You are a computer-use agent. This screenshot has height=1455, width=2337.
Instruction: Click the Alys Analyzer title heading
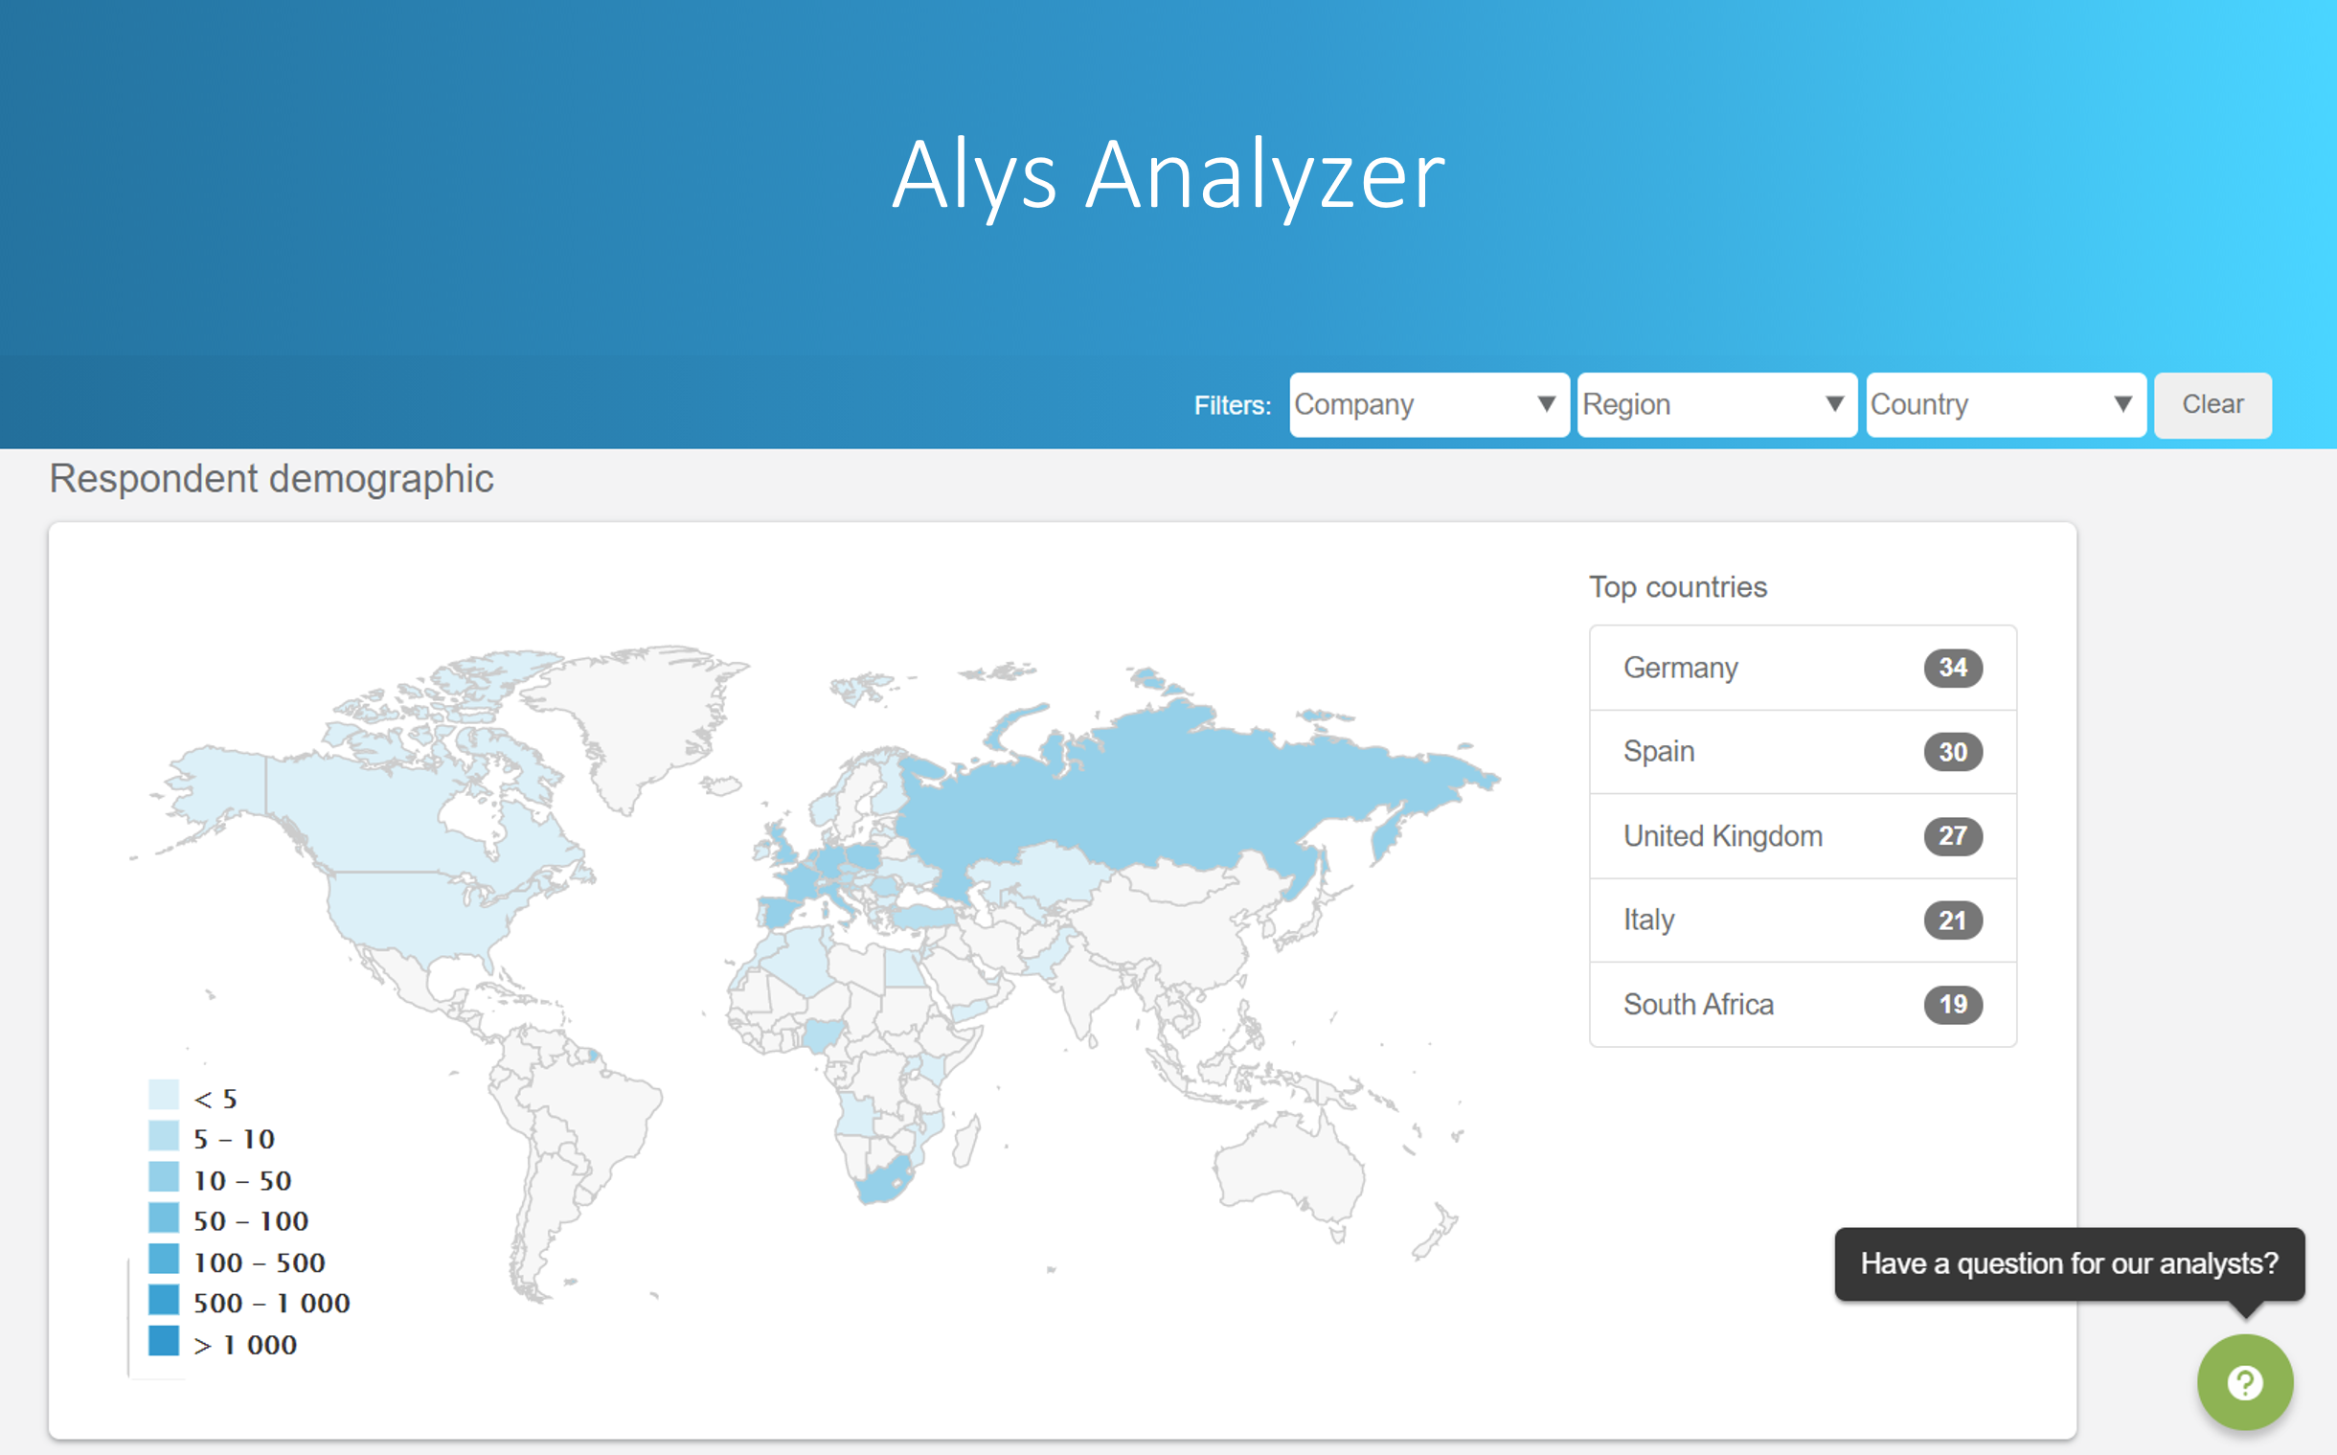point(1168,175)
